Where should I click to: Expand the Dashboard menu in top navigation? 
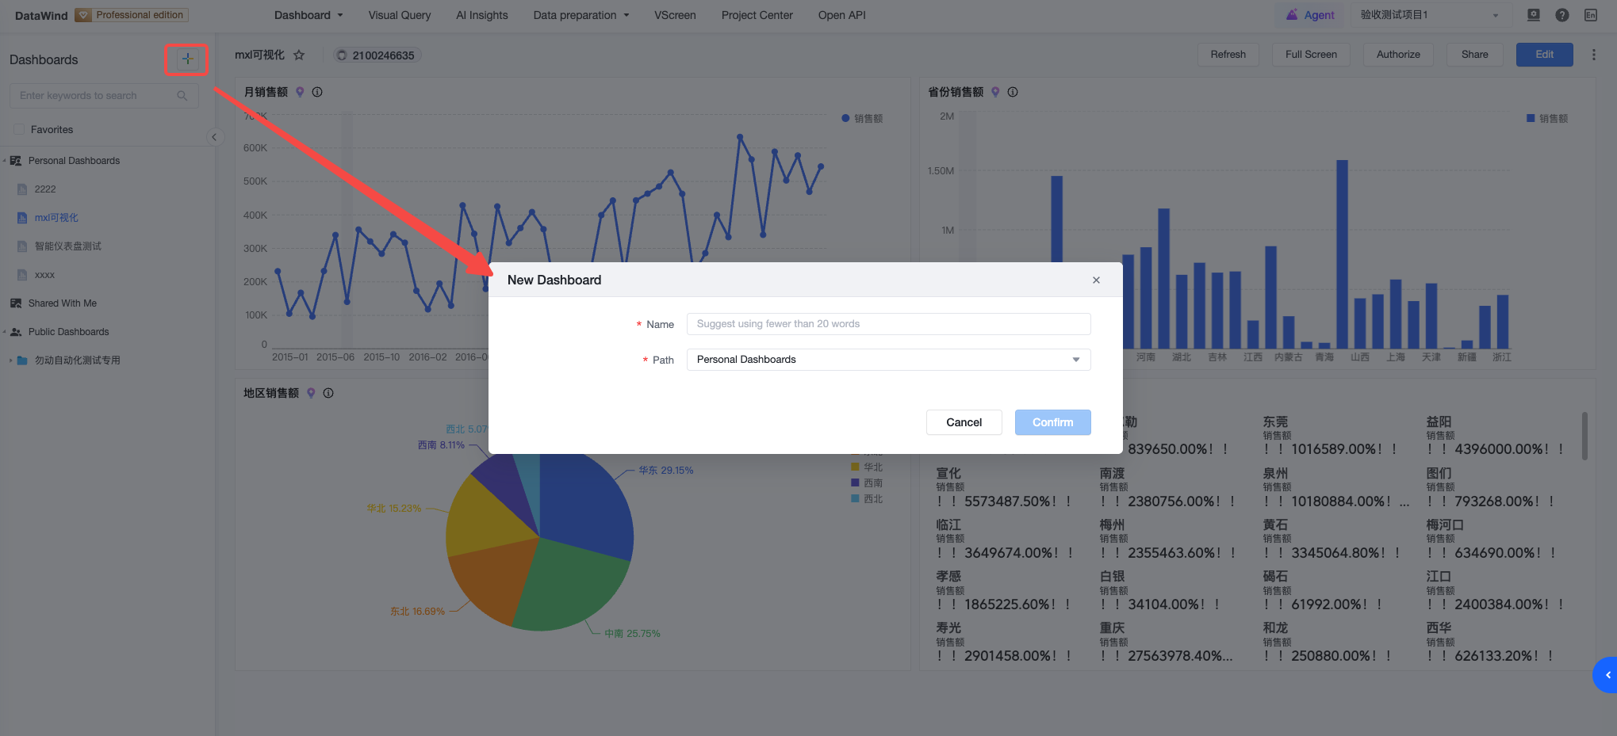tap(308, 15)
